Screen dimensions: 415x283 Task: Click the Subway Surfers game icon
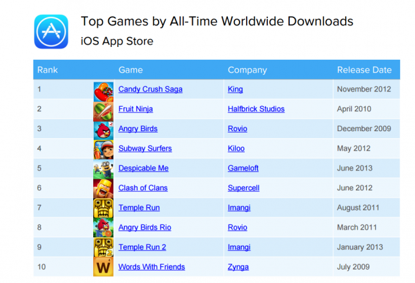[103, 149]
